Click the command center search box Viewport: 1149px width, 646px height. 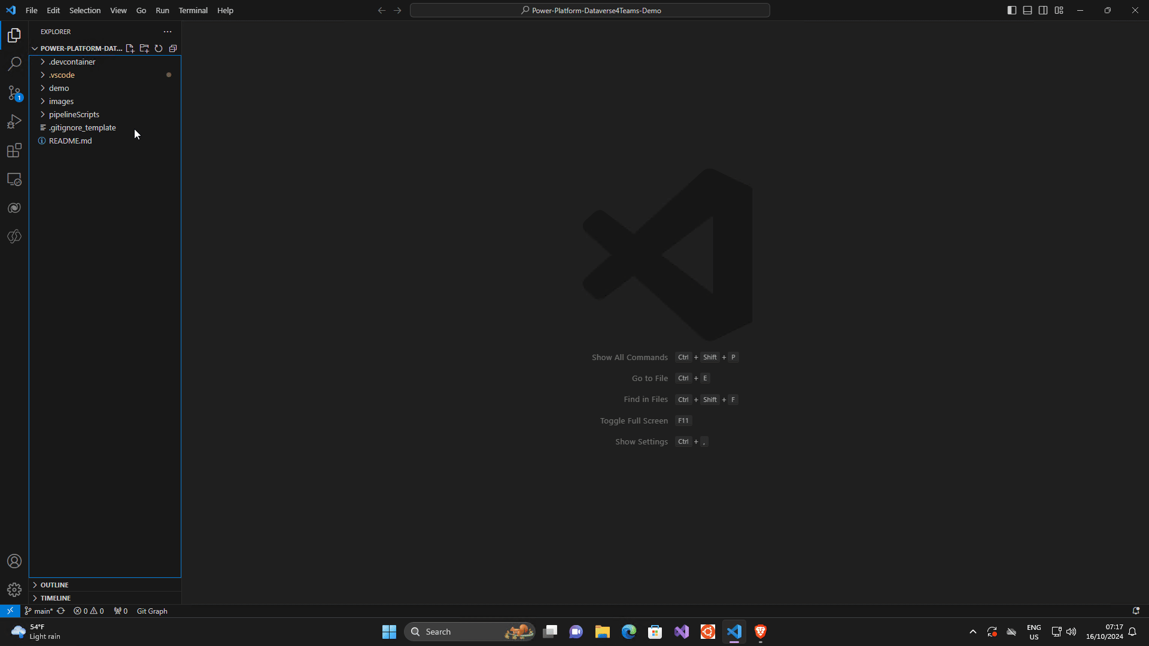[x=590, y=10]
